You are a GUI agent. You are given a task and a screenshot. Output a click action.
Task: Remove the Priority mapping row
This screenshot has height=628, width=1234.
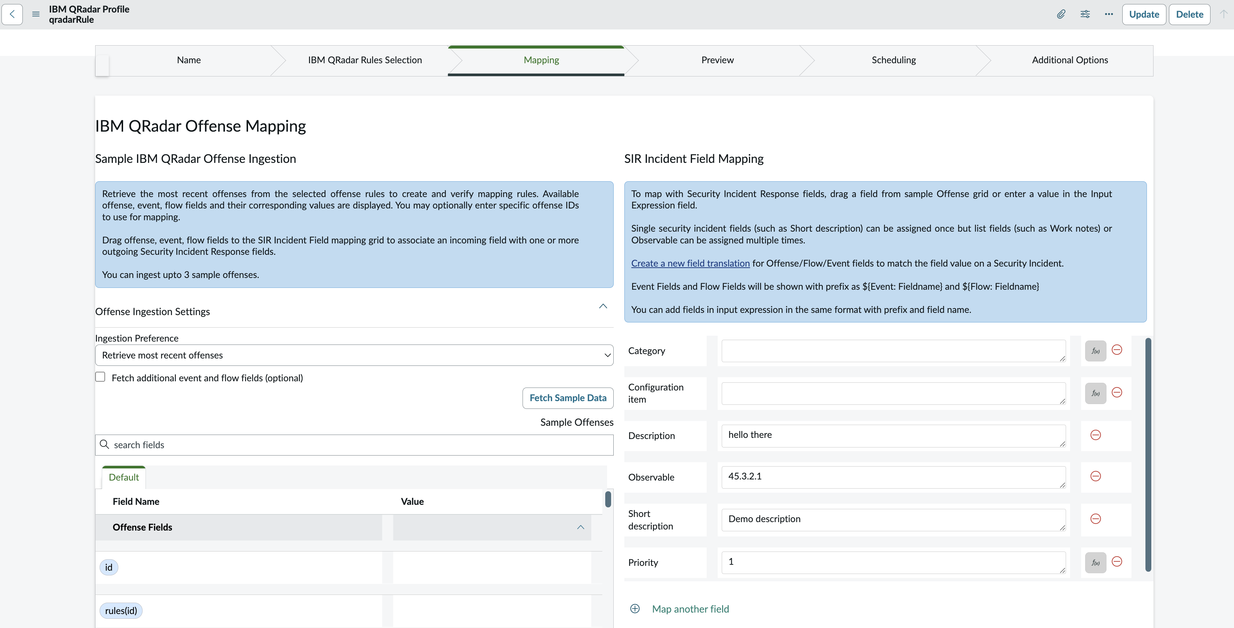pos(1117,561)
